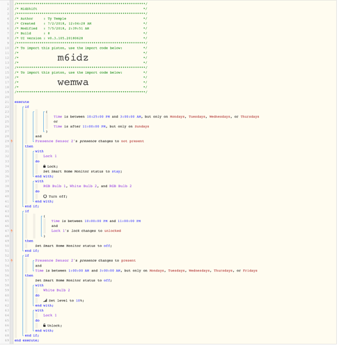Viewport: 339px width, 348px height.
Task: Click the execute keyword
Action: [x=22, y=102]
